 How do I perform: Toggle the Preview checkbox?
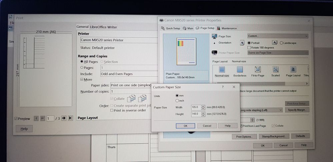(x=16, y=118)
